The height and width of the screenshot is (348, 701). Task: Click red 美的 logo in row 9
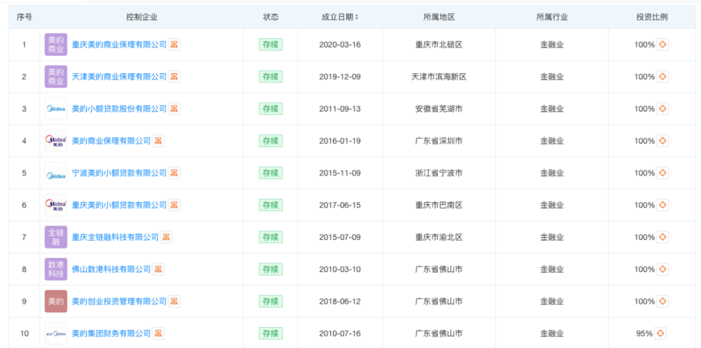[x=56, y=301]
